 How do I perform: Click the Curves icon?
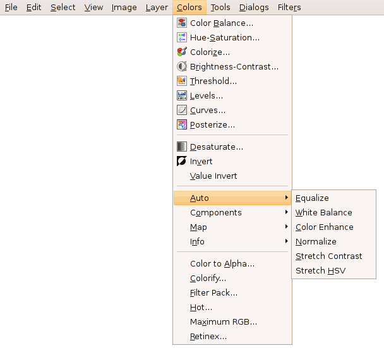tap(182, 110)
